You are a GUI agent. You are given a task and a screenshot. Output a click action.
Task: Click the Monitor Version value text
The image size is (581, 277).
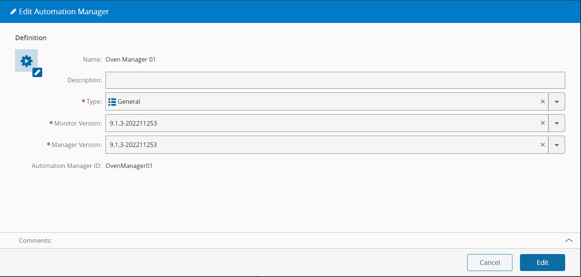pyautogui.click(x=133, y=123)
